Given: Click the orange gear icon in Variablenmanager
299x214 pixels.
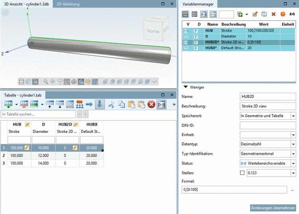Looking at the screenshot, I should 283,14.
